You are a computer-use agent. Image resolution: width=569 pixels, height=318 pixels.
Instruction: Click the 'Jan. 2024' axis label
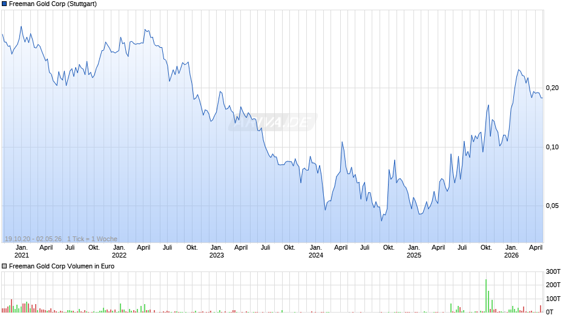tap(316, 251)
